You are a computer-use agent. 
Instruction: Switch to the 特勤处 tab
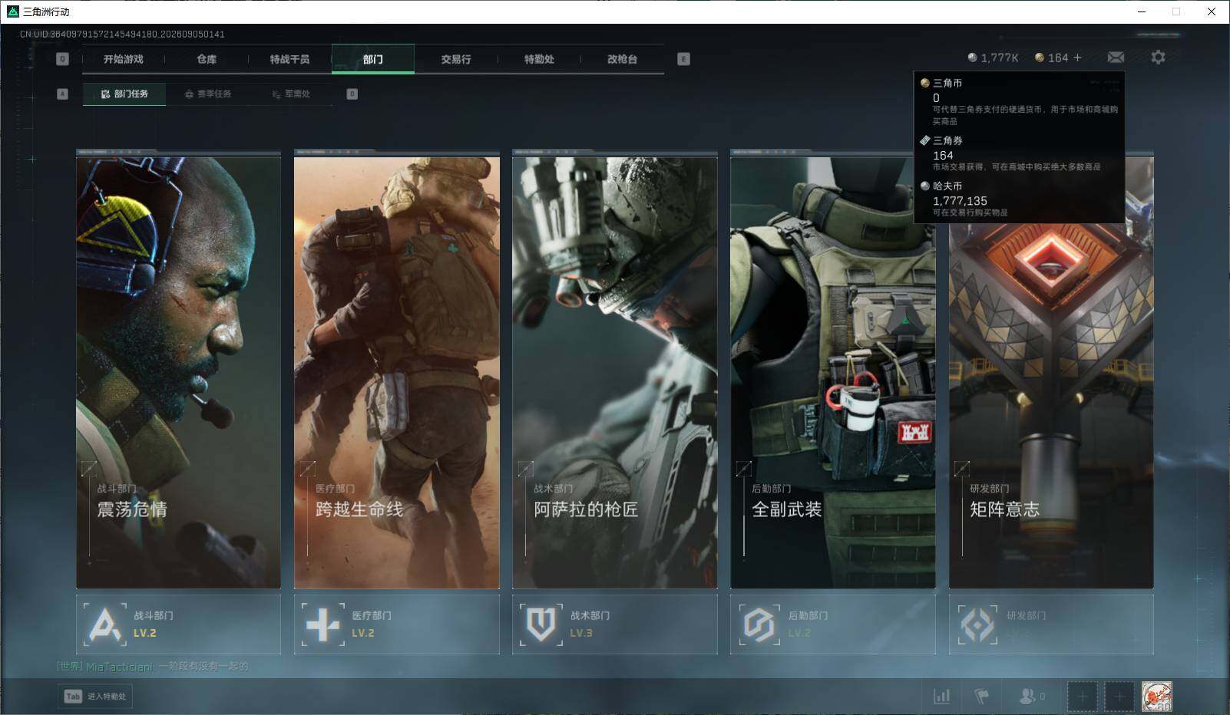click(539, 59)
